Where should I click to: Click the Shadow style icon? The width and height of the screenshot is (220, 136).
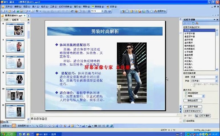coord(107,126)
